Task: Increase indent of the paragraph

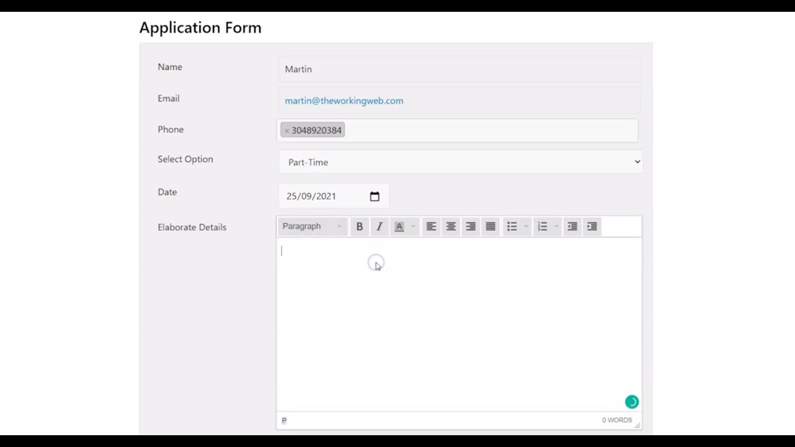Action: (x=592, y=227)
